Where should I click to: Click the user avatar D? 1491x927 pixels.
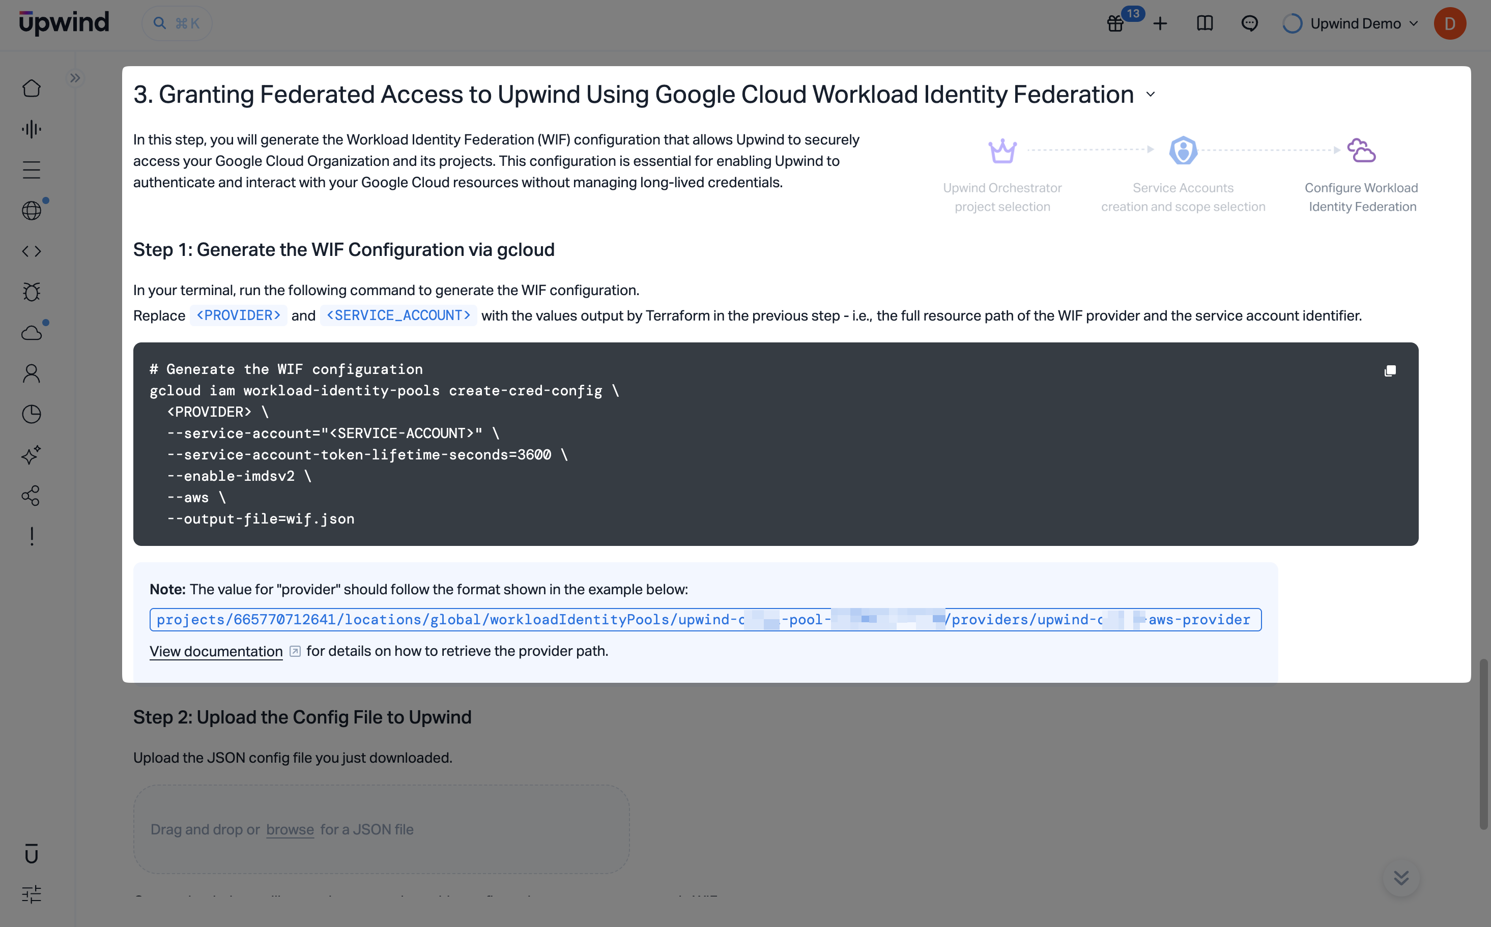pyautogui.click(x=1449, y=23)
